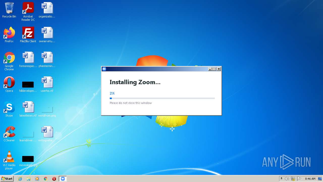Click the Zoom logo in title bar
The height and width of the screenshot is (182, 323).
click(x=104, y=69)
